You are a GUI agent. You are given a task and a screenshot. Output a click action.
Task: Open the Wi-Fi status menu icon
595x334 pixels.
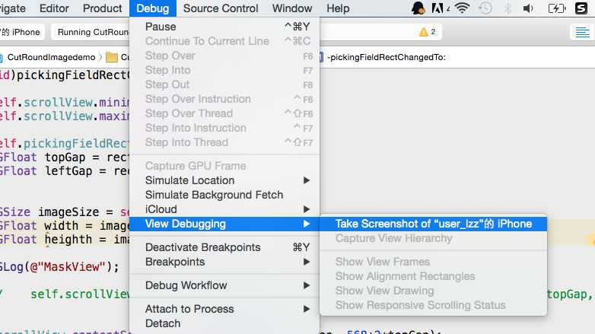pyautogui.click(x=462, y=8)
